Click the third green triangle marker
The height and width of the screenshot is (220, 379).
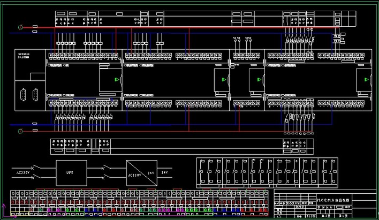[259, 80]
